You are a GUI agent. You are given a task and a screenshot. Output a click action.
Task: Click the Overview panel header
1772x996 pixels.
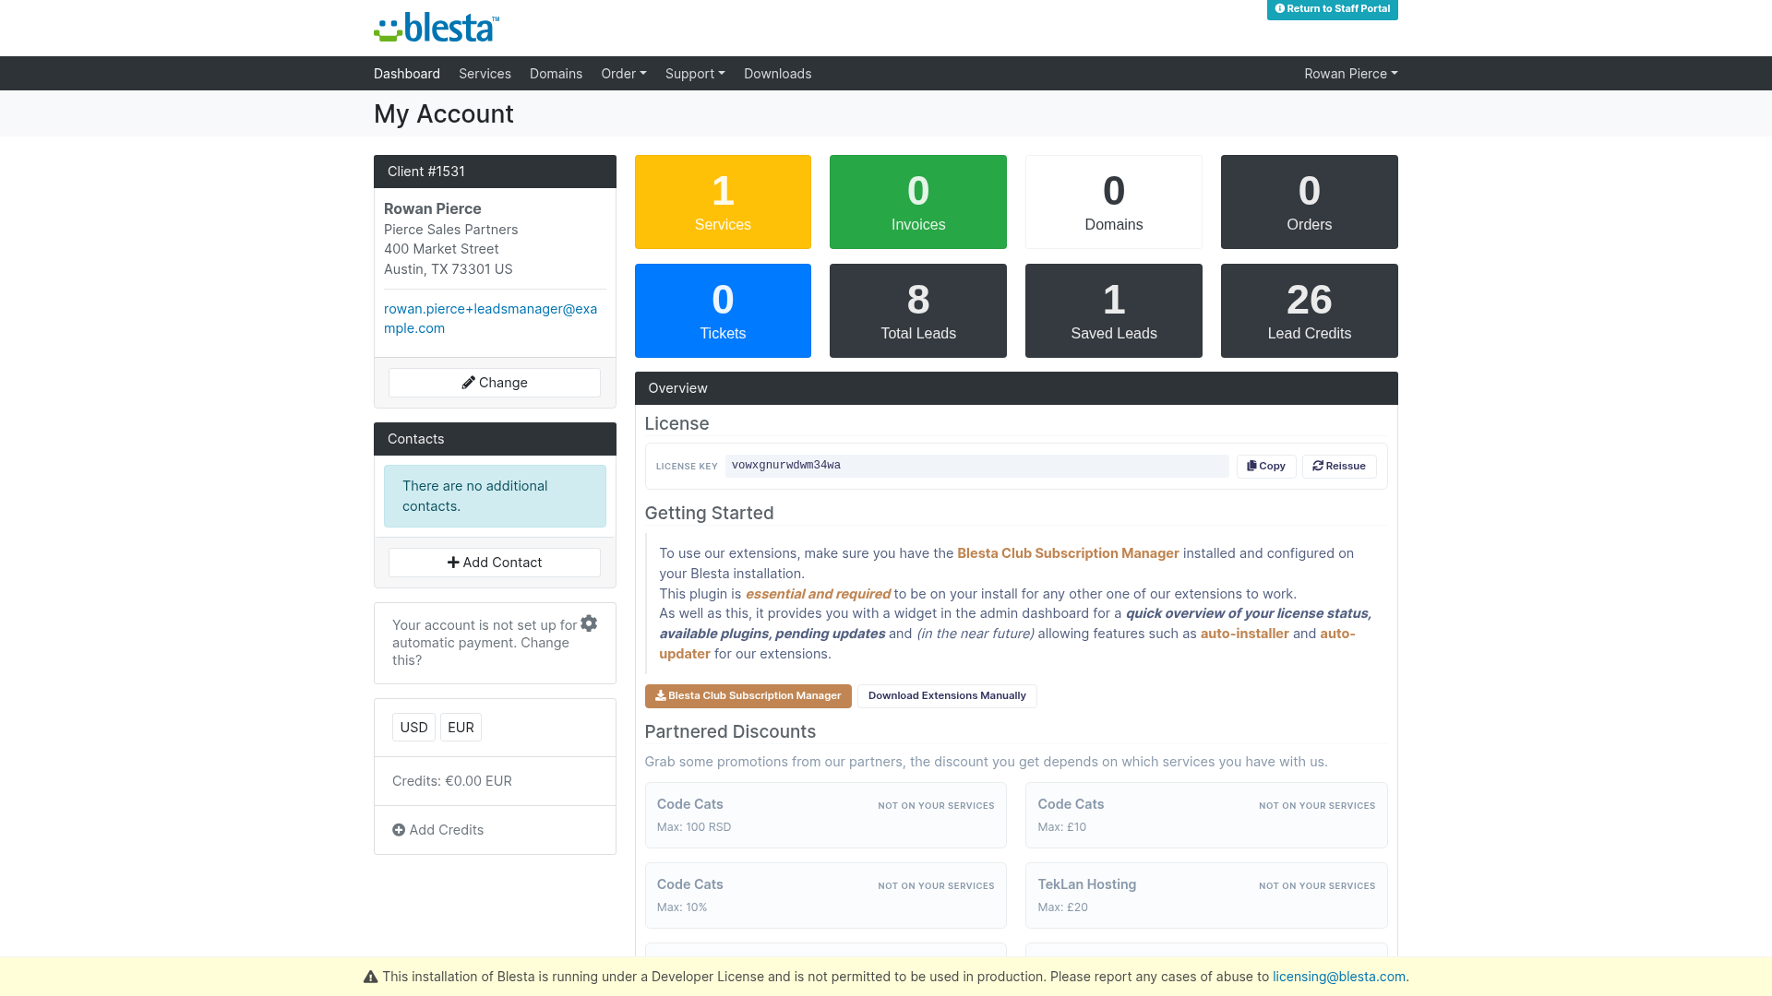point(1016,388)
